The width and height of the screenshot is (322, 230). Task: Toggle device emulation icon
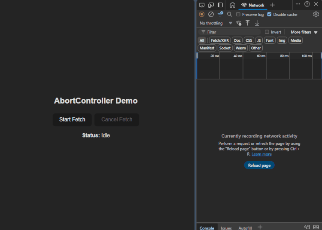tap(211, 5)
